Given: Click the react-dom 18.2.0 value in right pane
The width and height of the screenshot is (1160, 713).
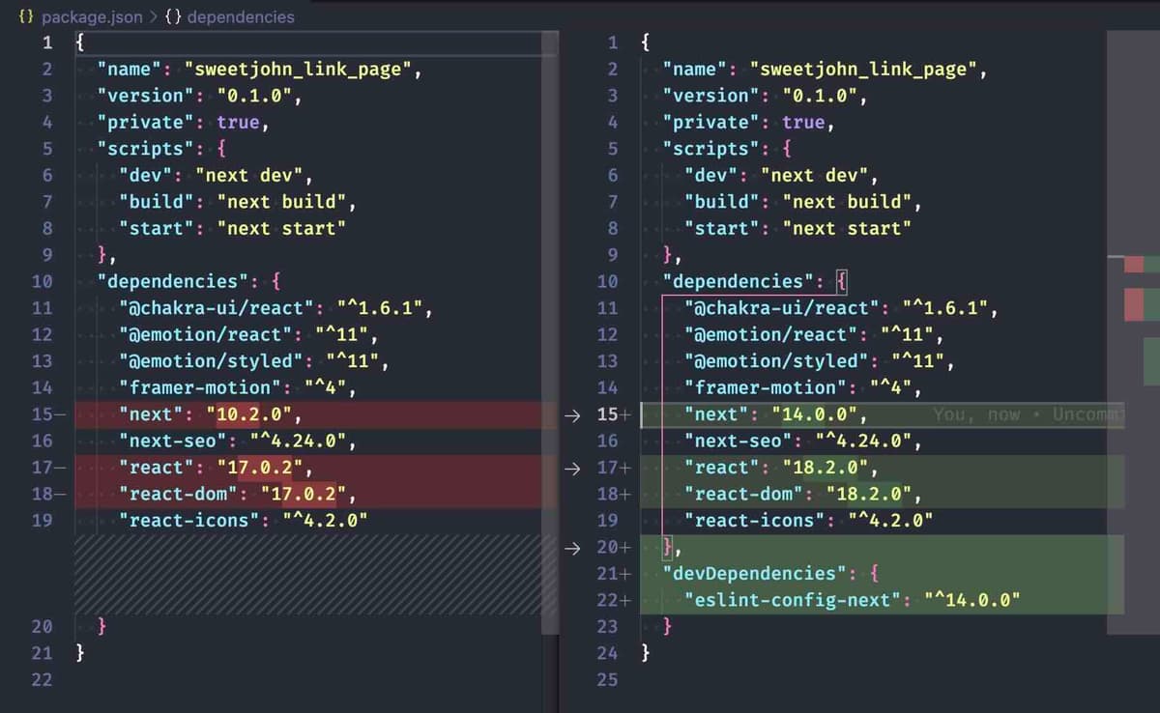Looking at the screenshot, I should coord(866,495).
